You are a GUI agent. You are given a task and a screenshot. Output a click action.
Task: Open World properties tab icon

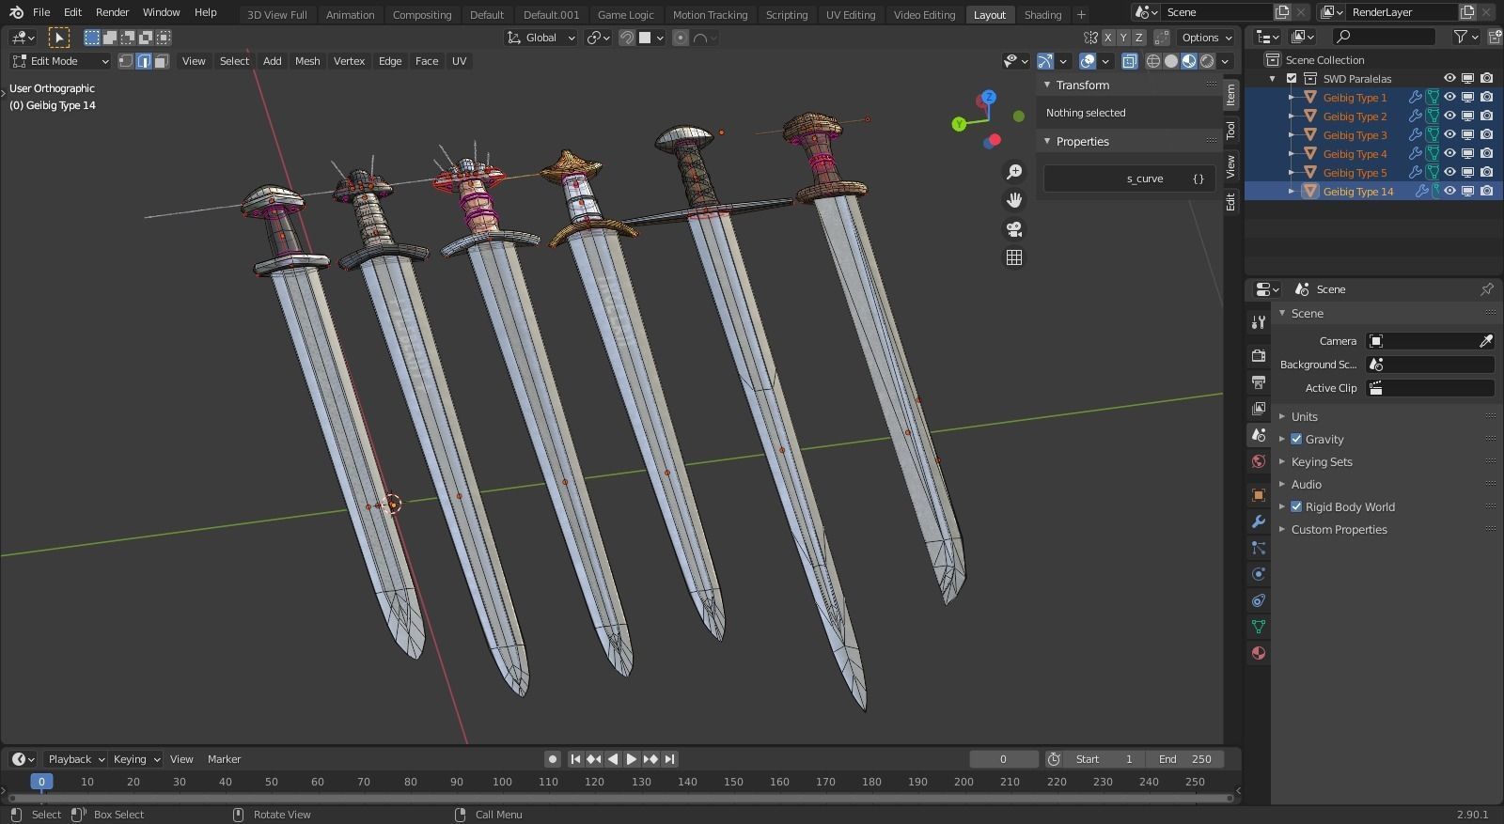(x=1259, y=461)
